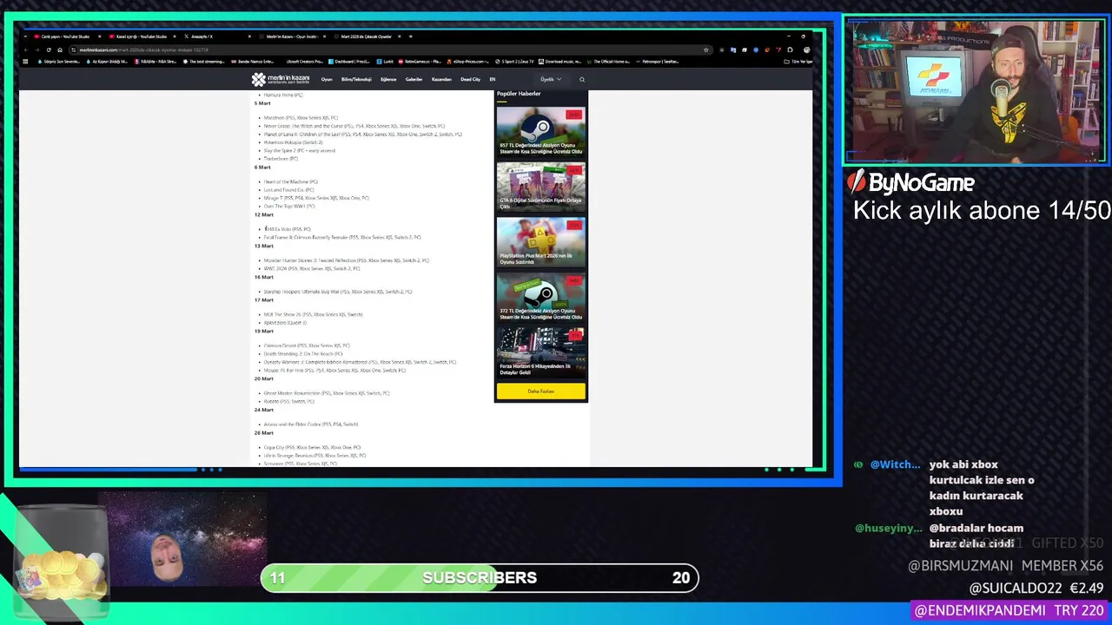Screen dimensions: 1112x625
Task: Go back with the browser back arrow
Action: click(x=25, y=49)
